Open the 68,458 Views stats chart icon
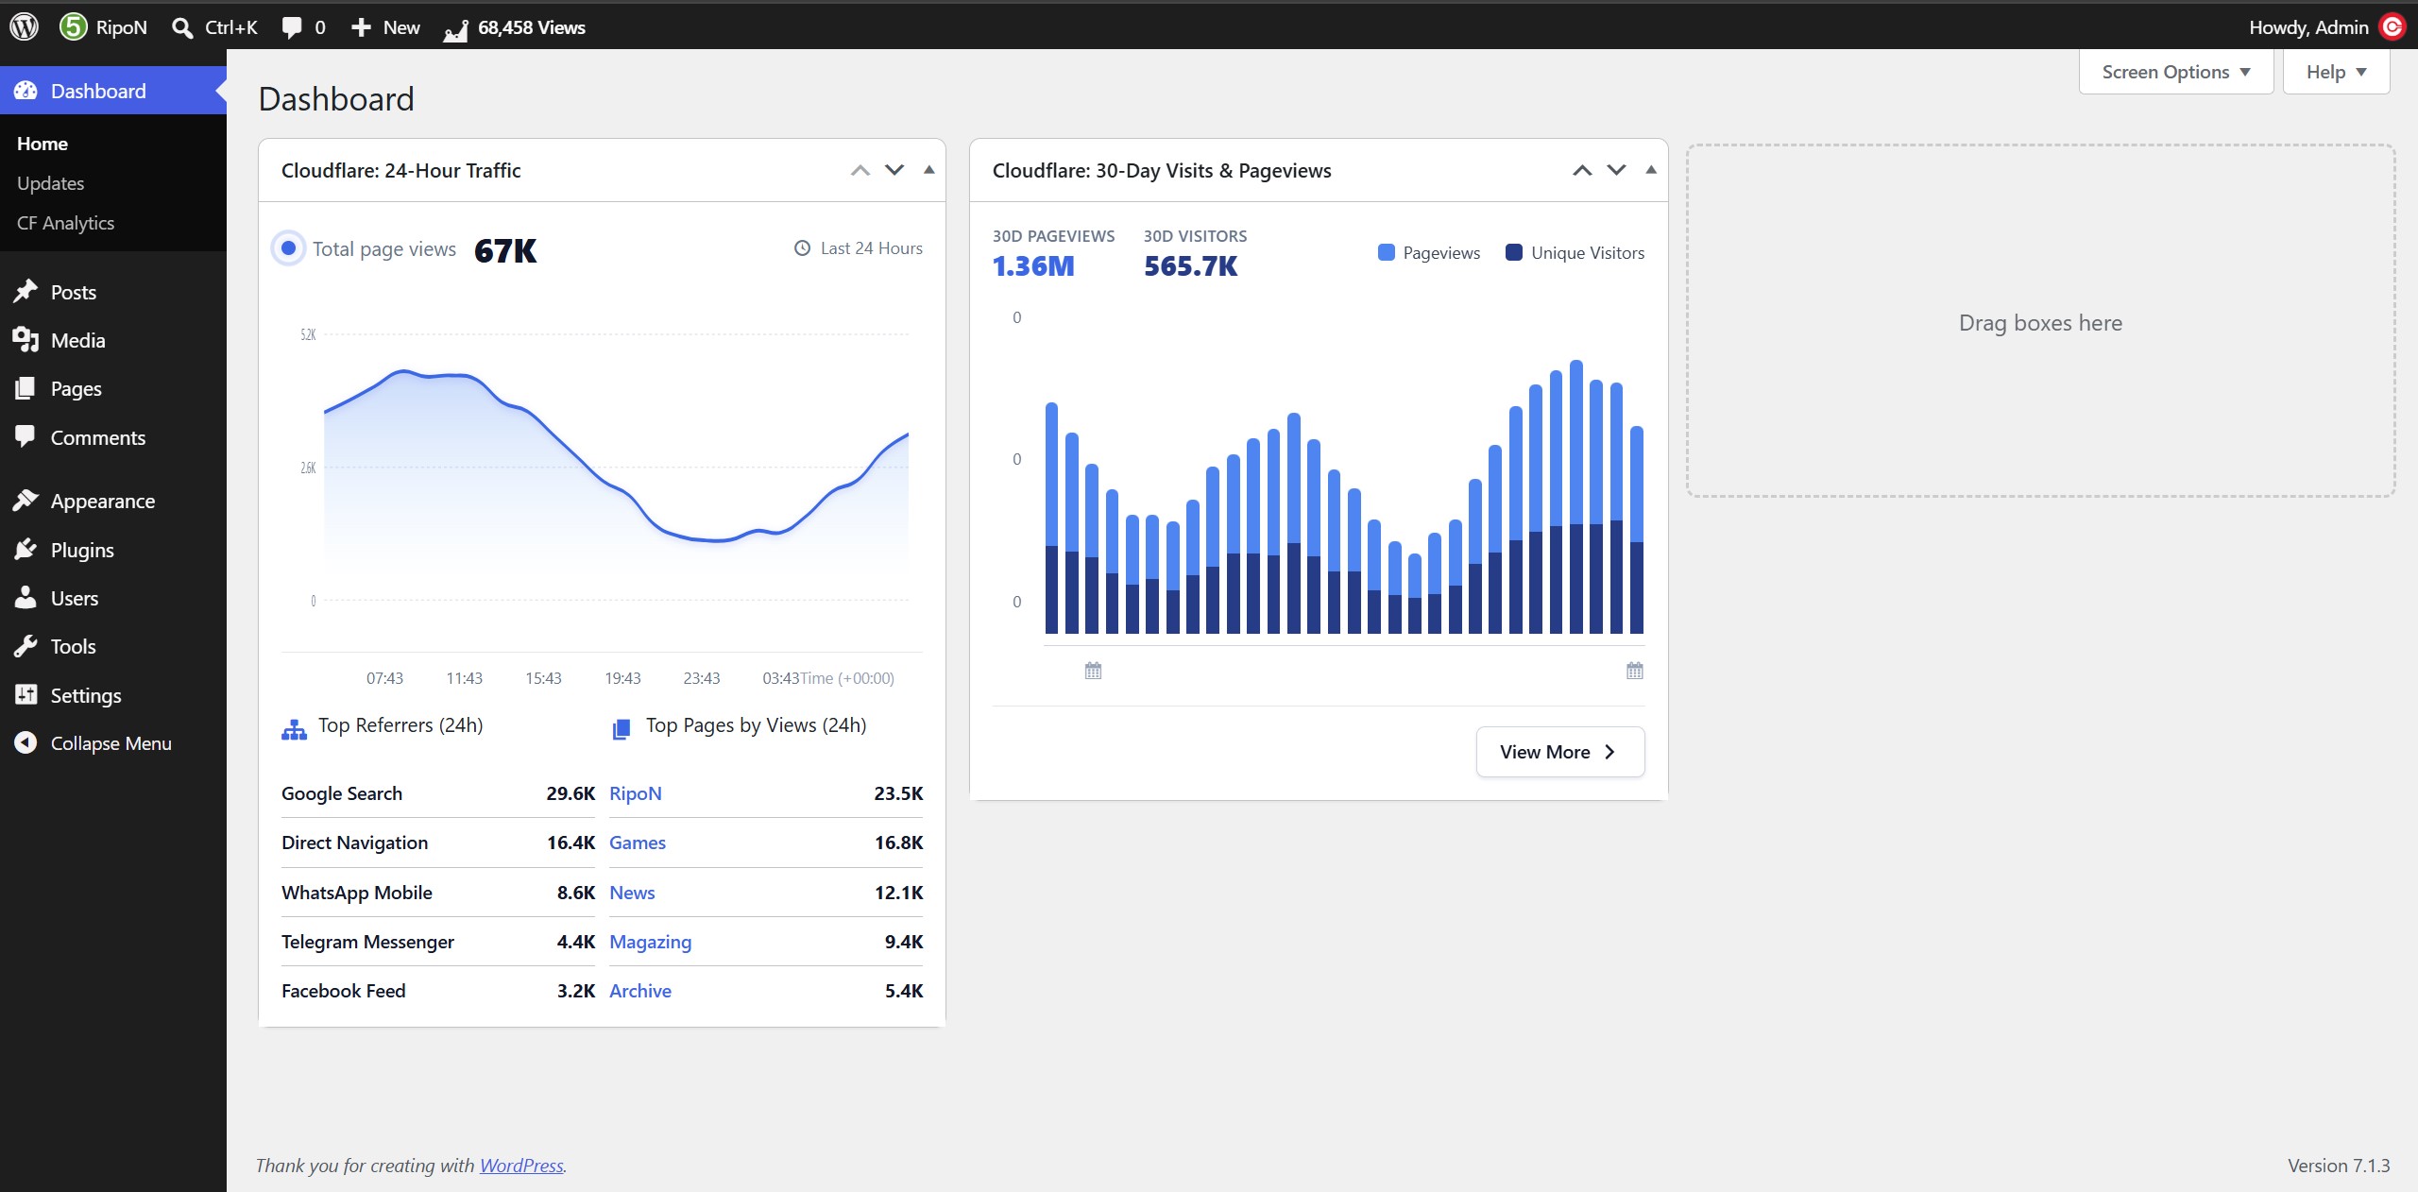This screenshot has width=2418, height=1192. pos(455,30)
